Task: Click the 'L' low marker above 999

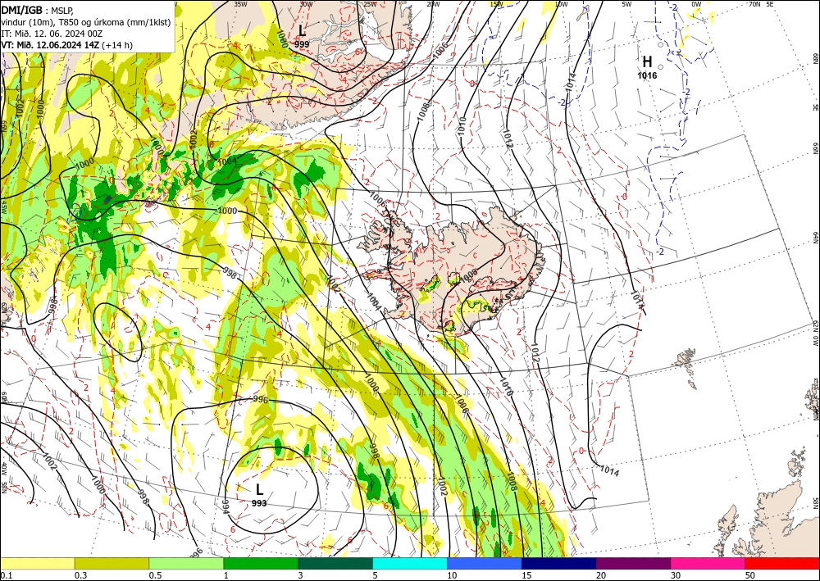Action: pyautogui.click(x=302, y=31)
